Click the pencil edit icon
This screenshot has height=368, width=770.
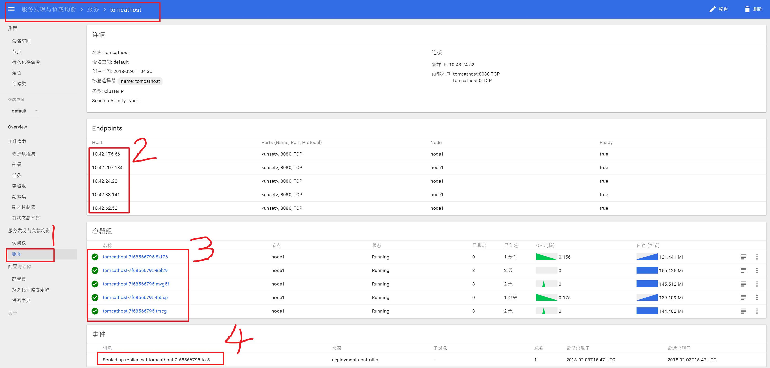pyautogui.click(x=712, y=9)
